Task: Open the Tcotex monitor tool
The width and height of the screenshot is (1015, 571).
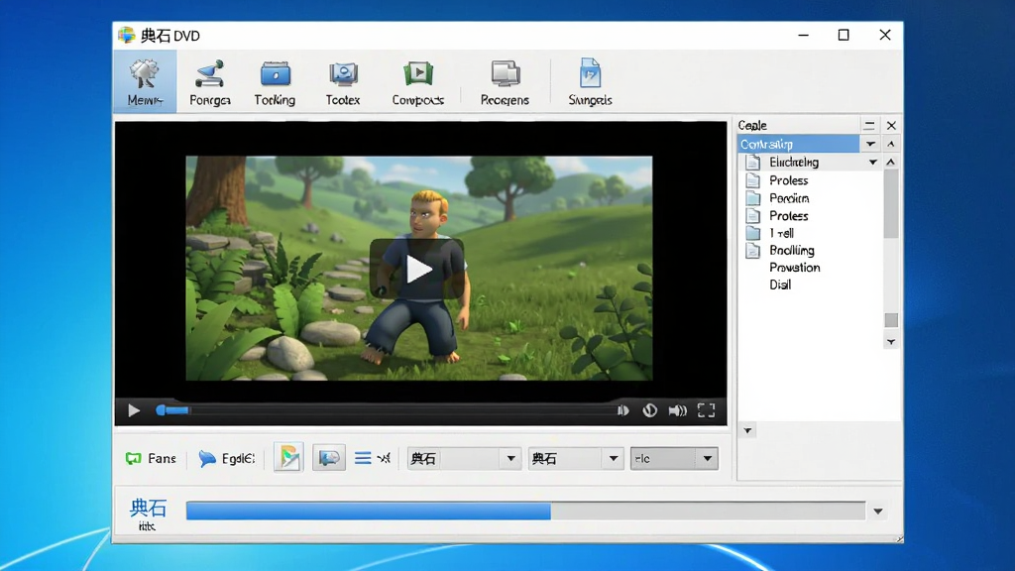Action: pyautogui.click(x=342, y=82)
